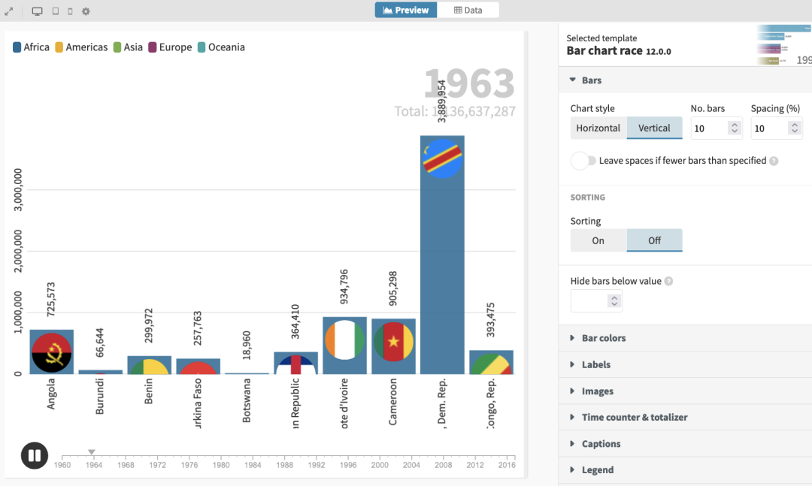Image resolution: width=812 pixels, height=486 pixels.
Task: Click 1988 on the timeline slider
Action: (284, 457)
